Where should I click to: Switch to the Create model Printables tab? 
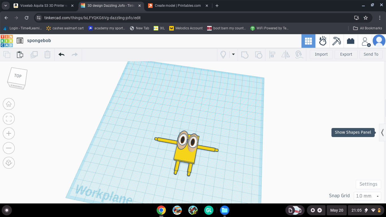(x=178, y=6)
